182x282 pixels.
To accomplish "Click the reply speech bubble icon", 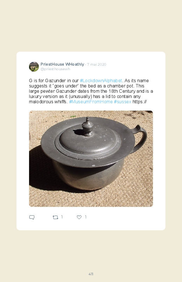I will pos(32,217).
